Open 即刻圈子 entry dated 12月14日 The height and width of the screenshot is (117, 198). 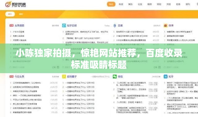click(80, 83)
